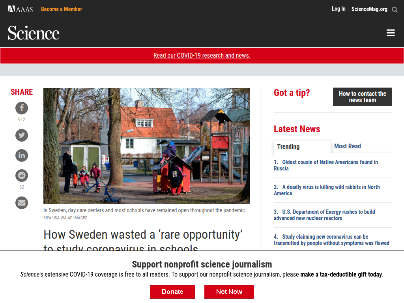Click the SHARE label
The width and height of the screenshot is (404, 303).
(22, 92)
